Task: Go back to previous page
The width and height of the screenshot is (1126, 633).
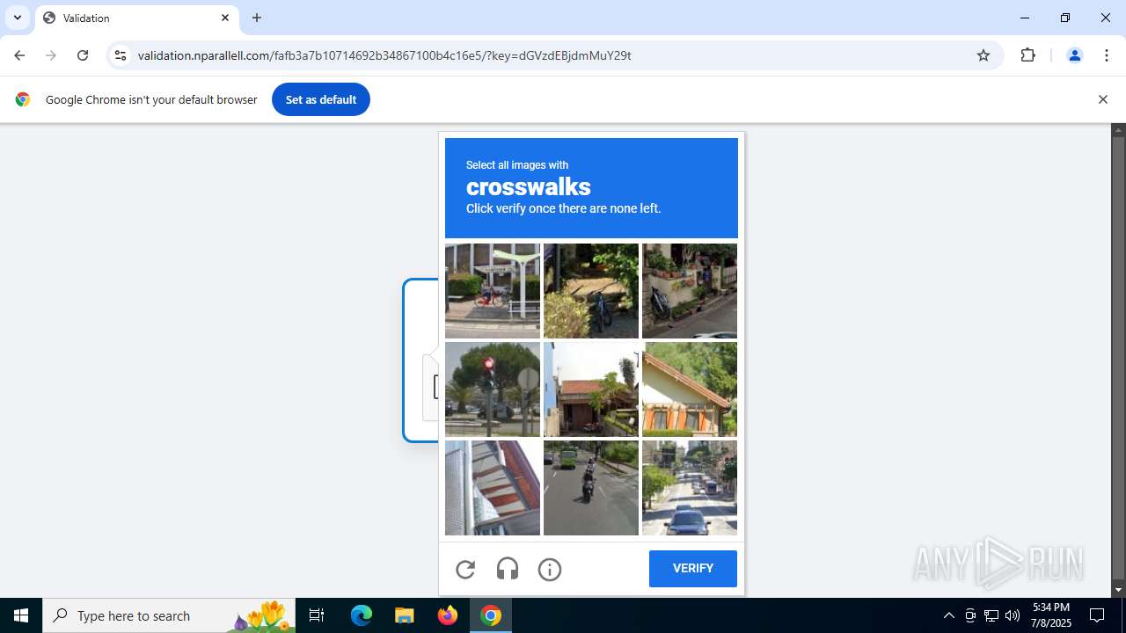Action: coord(19,55)
